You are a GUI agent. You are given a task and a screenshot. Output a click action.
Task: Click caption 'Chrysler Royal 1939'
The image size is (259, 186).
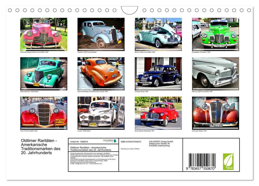click(141, 92)
